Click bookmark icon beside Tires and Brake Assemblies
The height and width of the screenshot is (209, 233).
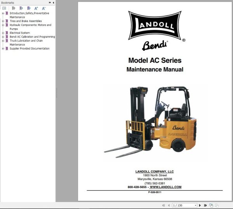[x=7, y=21]
